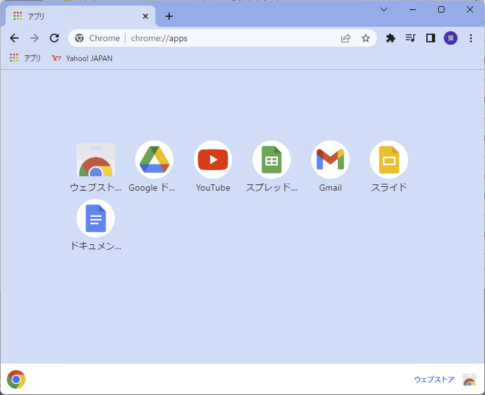
Task: Toggle the side panel
Action: (x=430, y=38)
